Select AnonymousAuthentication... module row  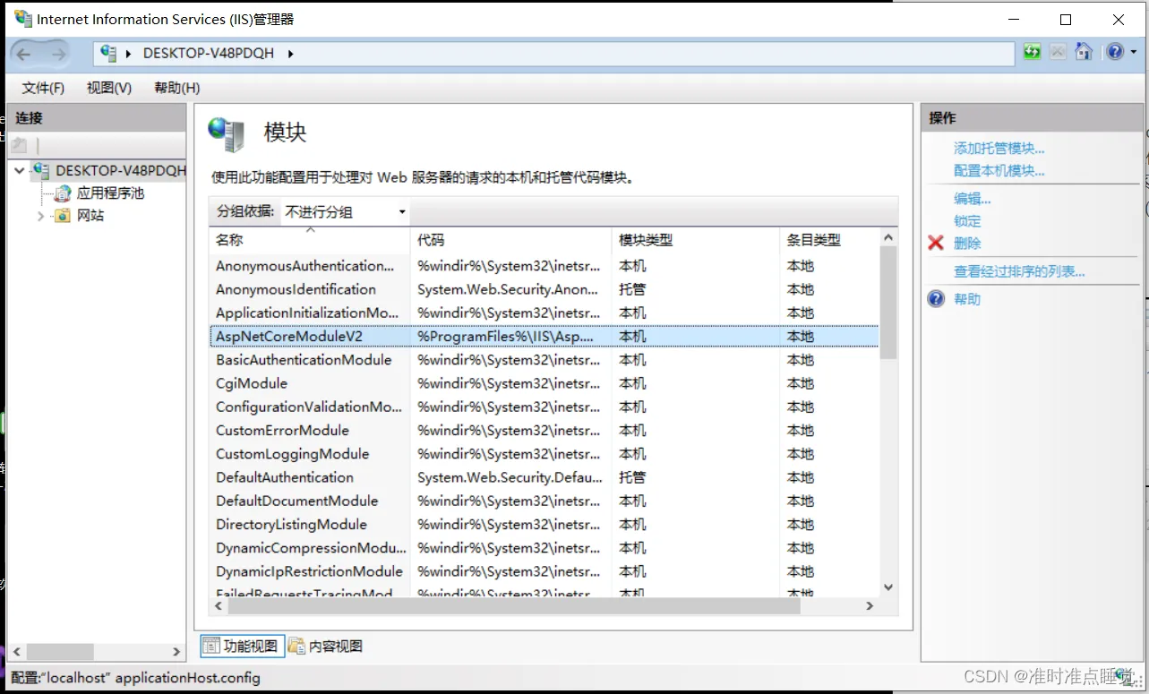click(544, 266)
